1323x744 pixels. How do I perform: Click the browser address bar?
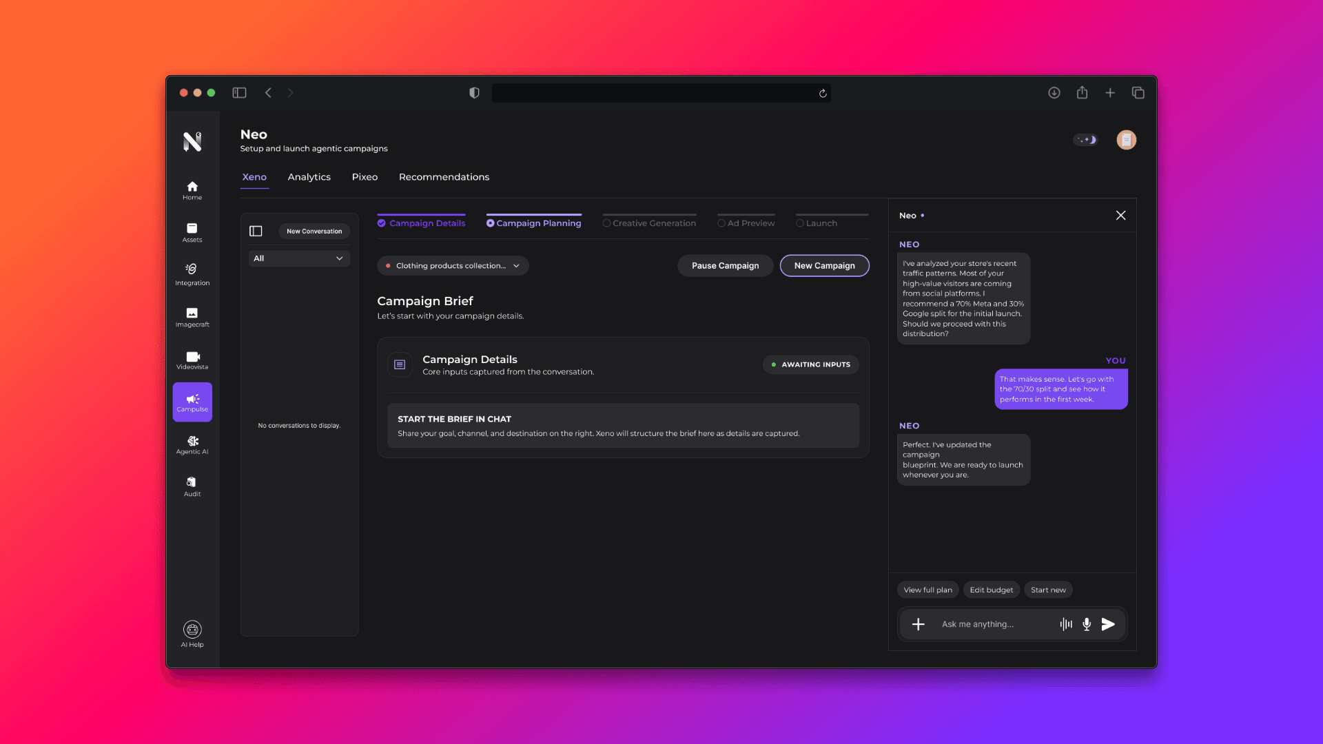661,93
